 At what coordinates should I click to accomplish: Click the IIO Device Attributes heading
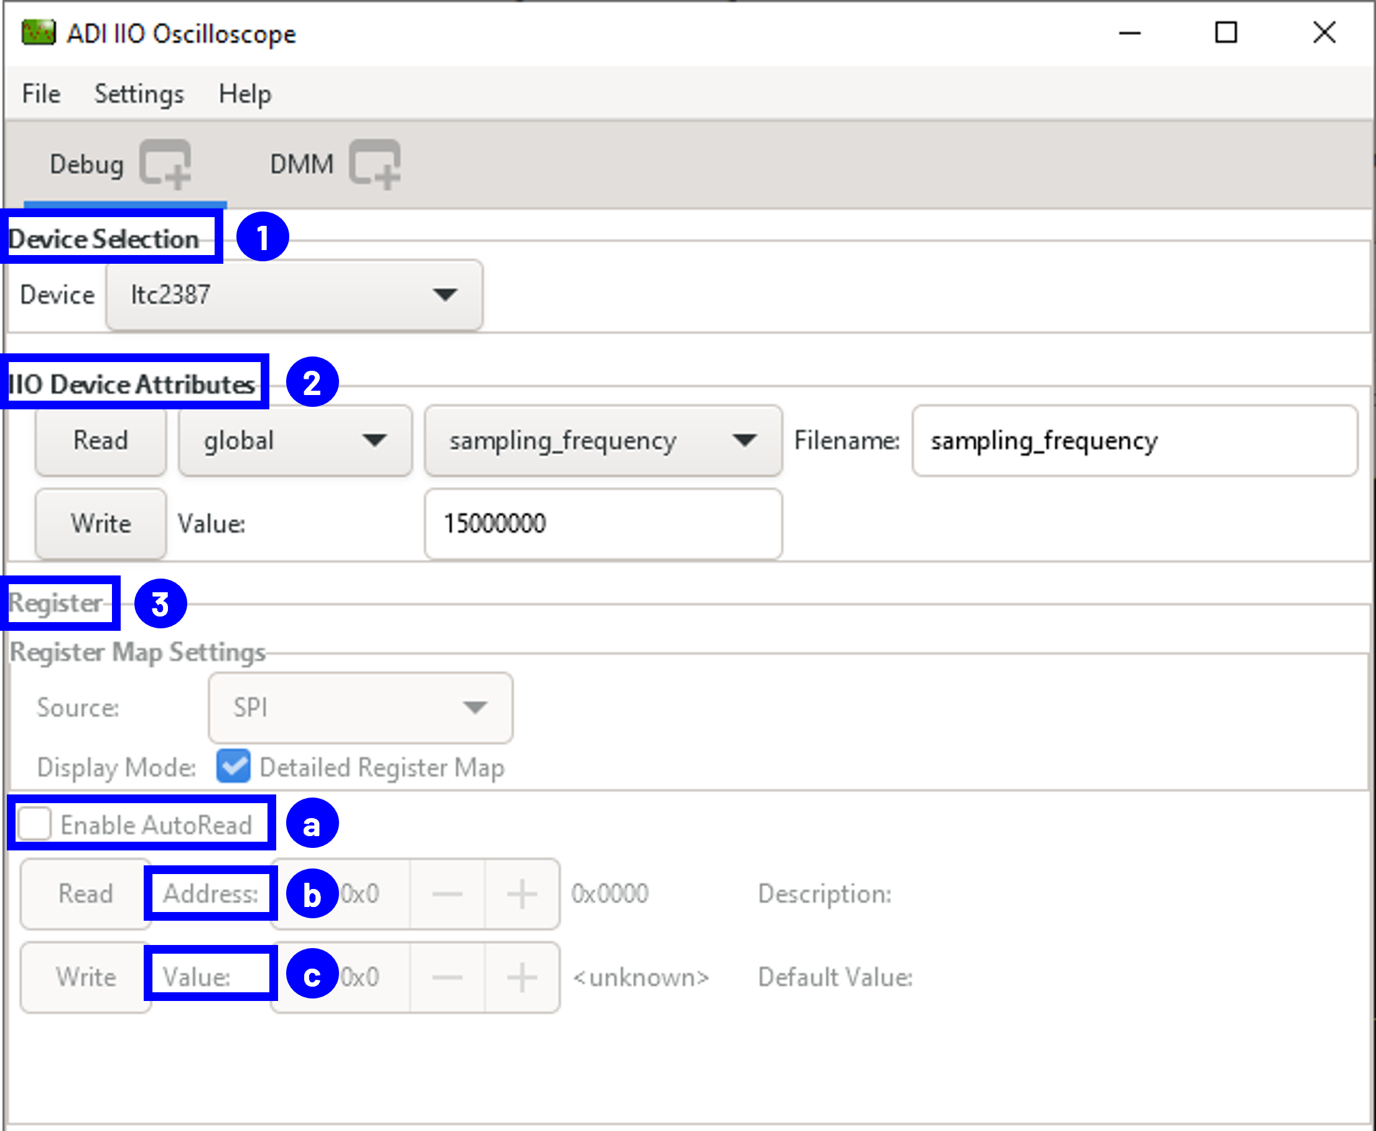132,384
